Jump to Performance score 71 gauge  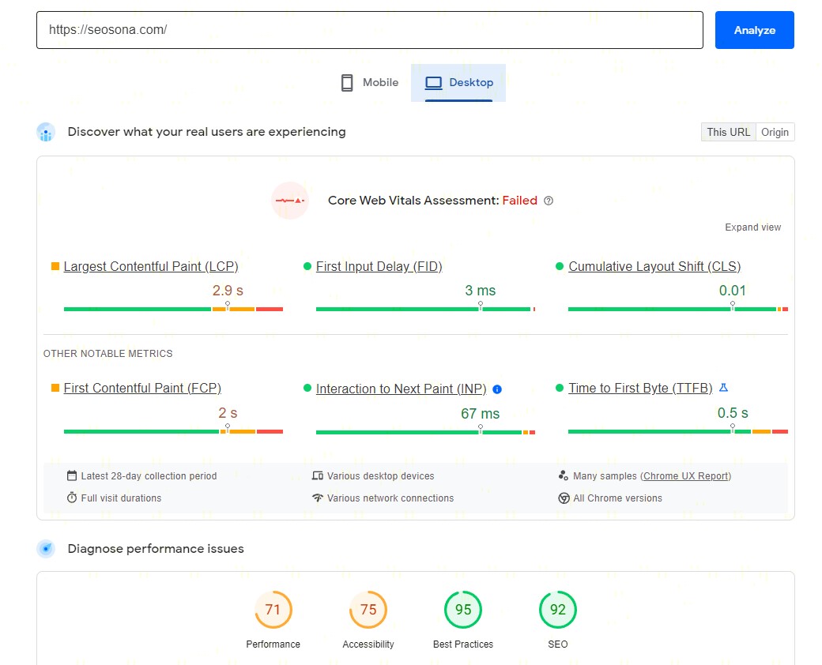[273, 610]
